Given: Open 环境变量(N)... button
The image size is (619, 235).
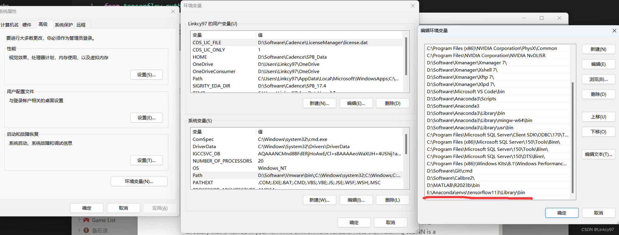Looking at the screenshot, I should [139, 181].
